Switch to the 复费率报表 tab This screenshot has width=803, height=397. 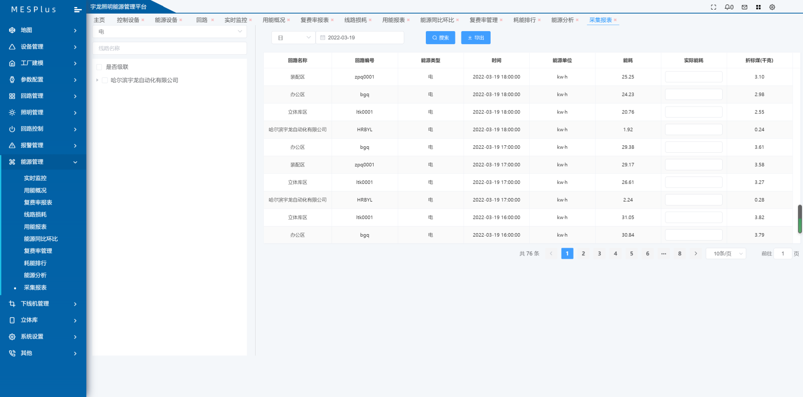[314, 20]
